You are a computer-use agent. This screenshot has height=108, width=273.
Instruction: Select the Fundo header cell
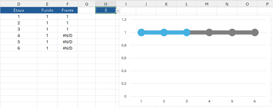47,10
